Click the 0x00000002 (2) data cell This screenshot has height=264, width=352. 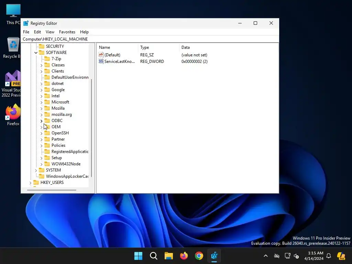pyautogui.click(x=195, y=61)
